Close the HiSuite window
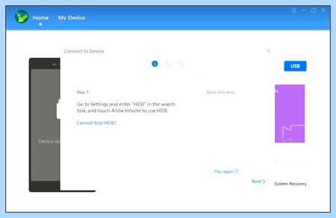 [x=323, y=10]
